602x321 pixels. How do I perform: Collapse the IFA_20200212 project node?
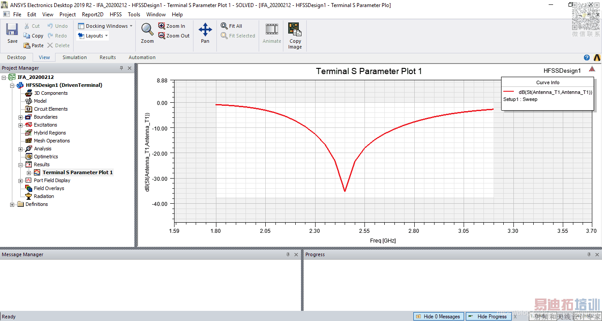click(4, 77)
